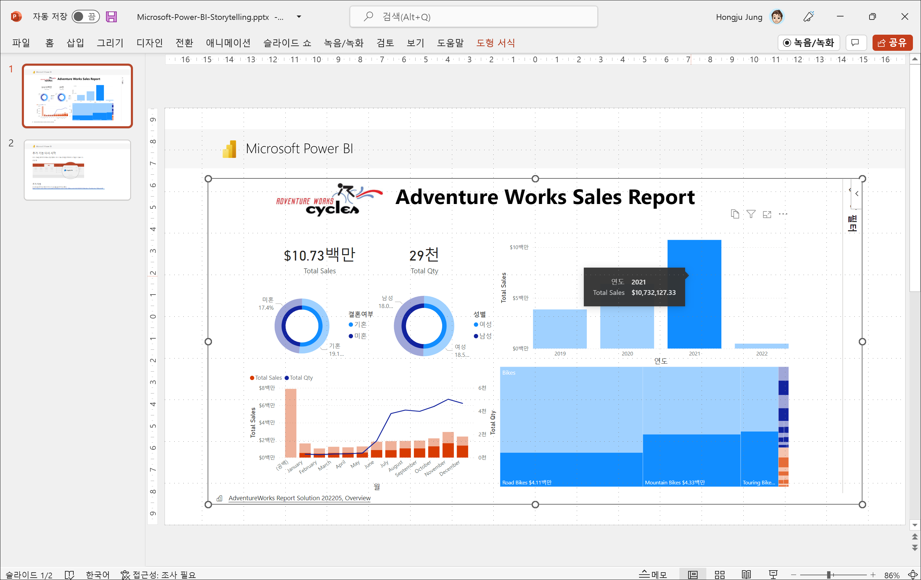Screen dimensions: 921x580
Task: Expand the file name dropdown arrow
Action: (299, 17)
